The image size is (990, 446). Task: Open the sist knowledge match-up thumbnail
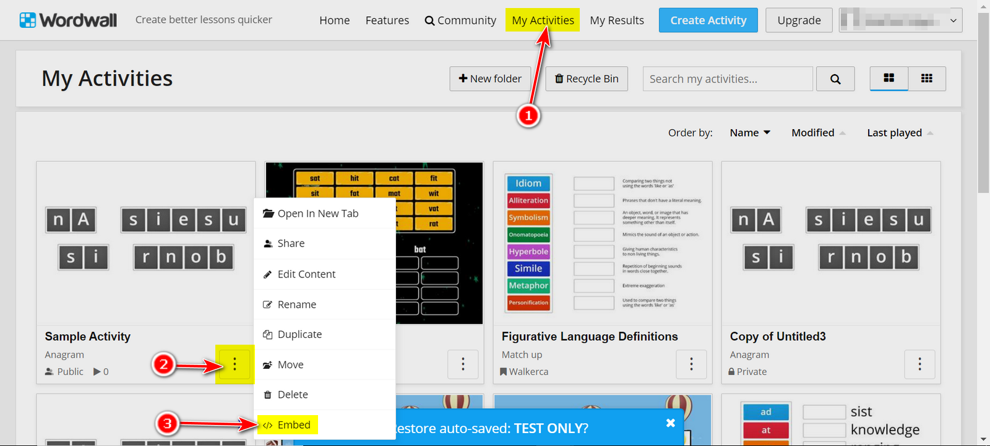click(831, 420)
